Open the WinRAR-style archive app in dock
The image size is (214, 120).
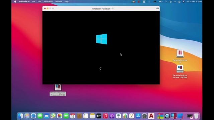[x=160, y=116]
